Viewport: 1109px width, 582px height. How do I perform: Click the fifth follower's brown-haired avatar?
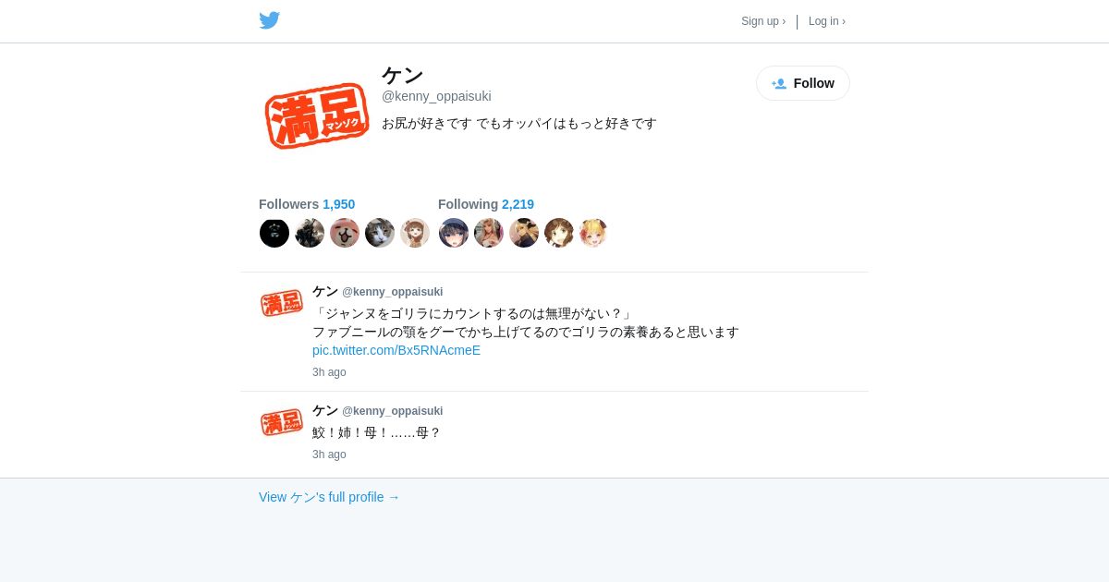coord(415,233)
